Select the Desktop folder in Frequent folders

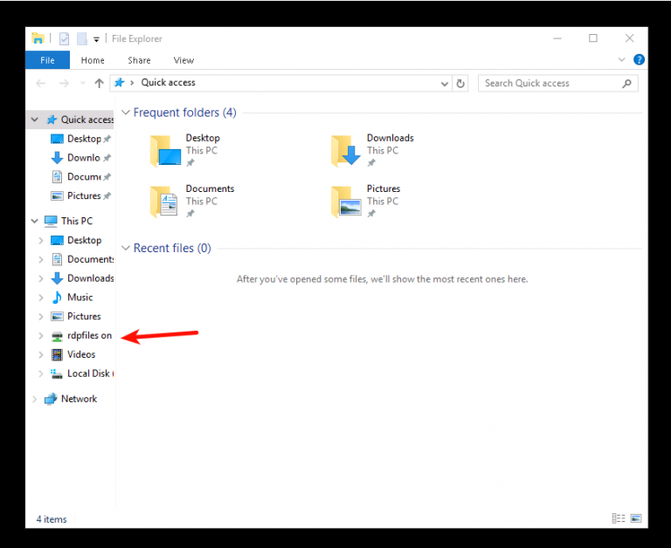tap(186, 150)
